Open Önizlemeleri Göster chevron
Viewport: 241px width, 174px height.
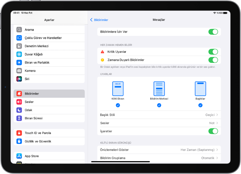(217, 150)
